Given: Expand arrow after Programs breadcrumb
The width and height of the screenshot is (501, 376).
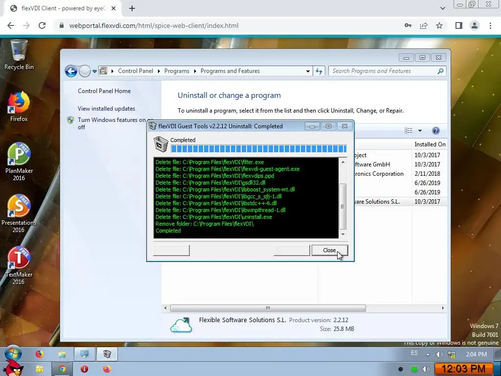Looking at the screenshot, I should [195, 71].
